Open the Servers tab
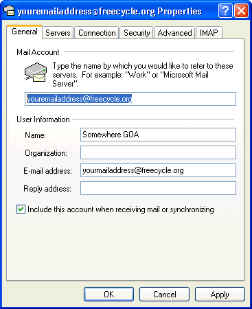 (x=58, y=33)
